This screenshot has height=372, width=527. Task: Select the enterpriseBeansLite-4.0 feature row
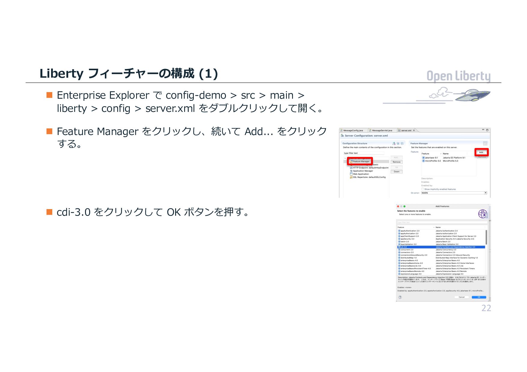441,266
